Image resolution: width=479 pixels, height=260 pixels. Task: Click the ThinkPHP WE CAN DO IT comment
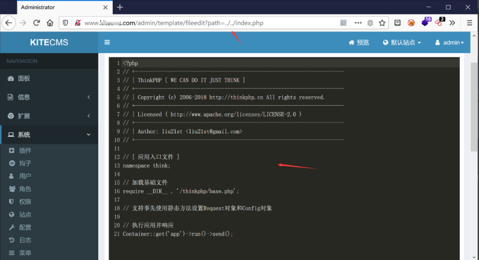184,80
